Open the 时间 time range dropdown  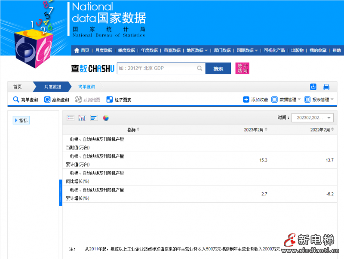coord(313,117)
